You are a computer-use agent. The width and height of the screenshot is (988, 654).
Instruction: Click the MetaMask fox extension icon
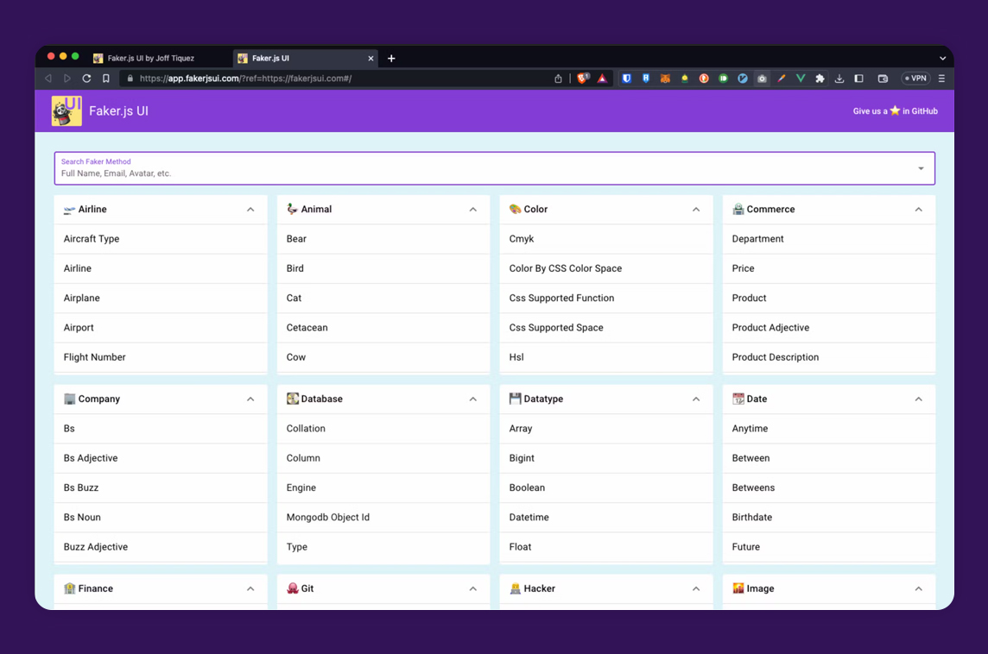(665, 78)
